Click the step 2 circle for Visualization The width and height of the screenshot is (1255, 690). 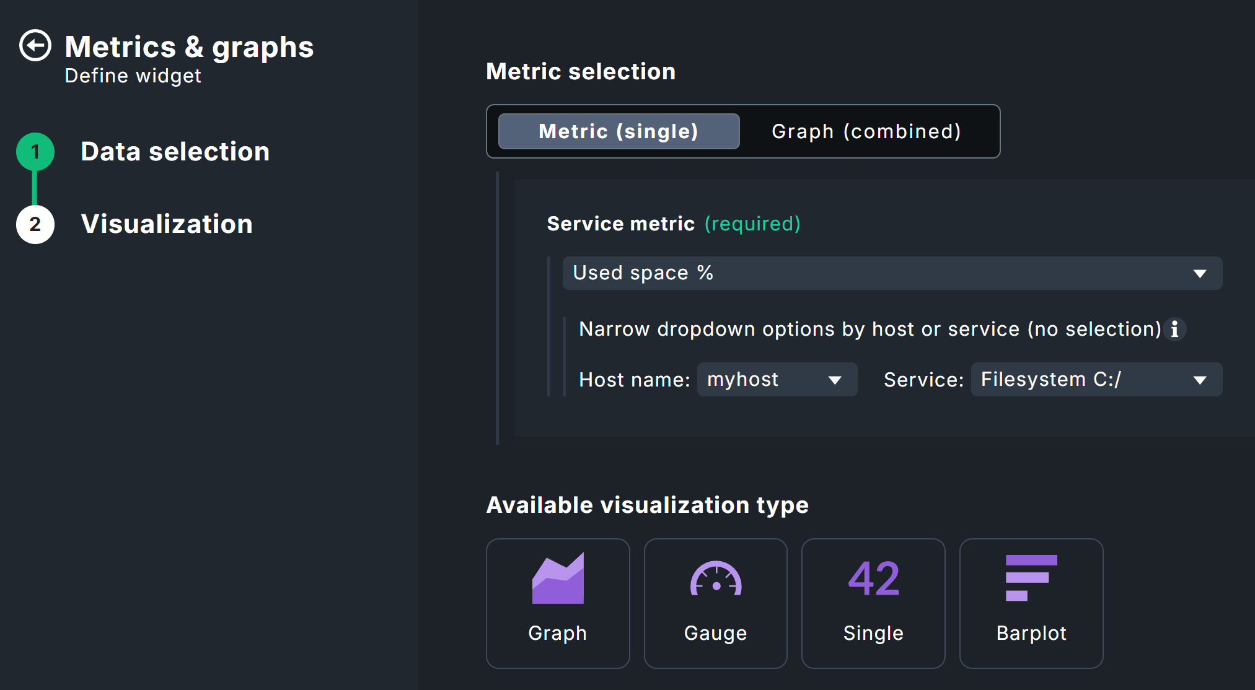(x=35, y=224)
